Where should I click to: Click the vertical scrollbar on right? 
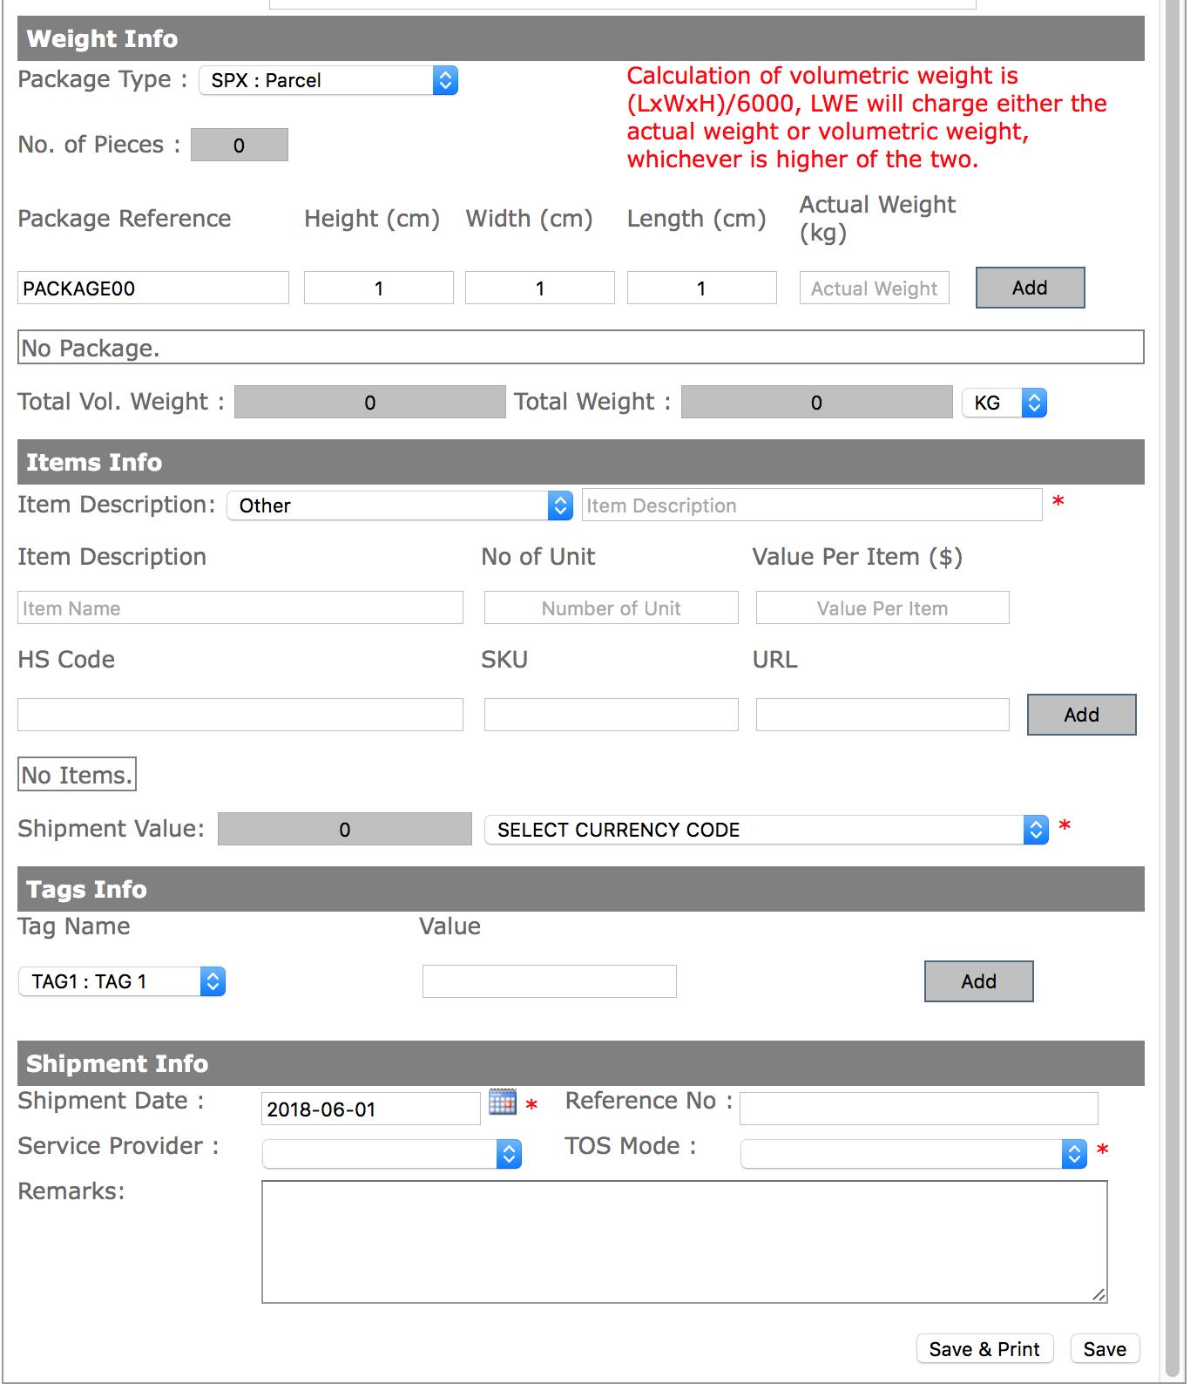click(1174, 689)
